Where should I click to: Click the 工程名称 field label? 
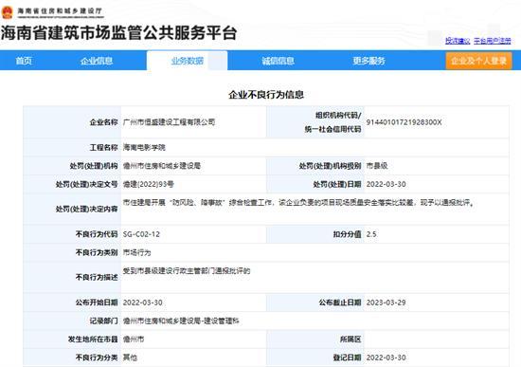coord(103,147)
